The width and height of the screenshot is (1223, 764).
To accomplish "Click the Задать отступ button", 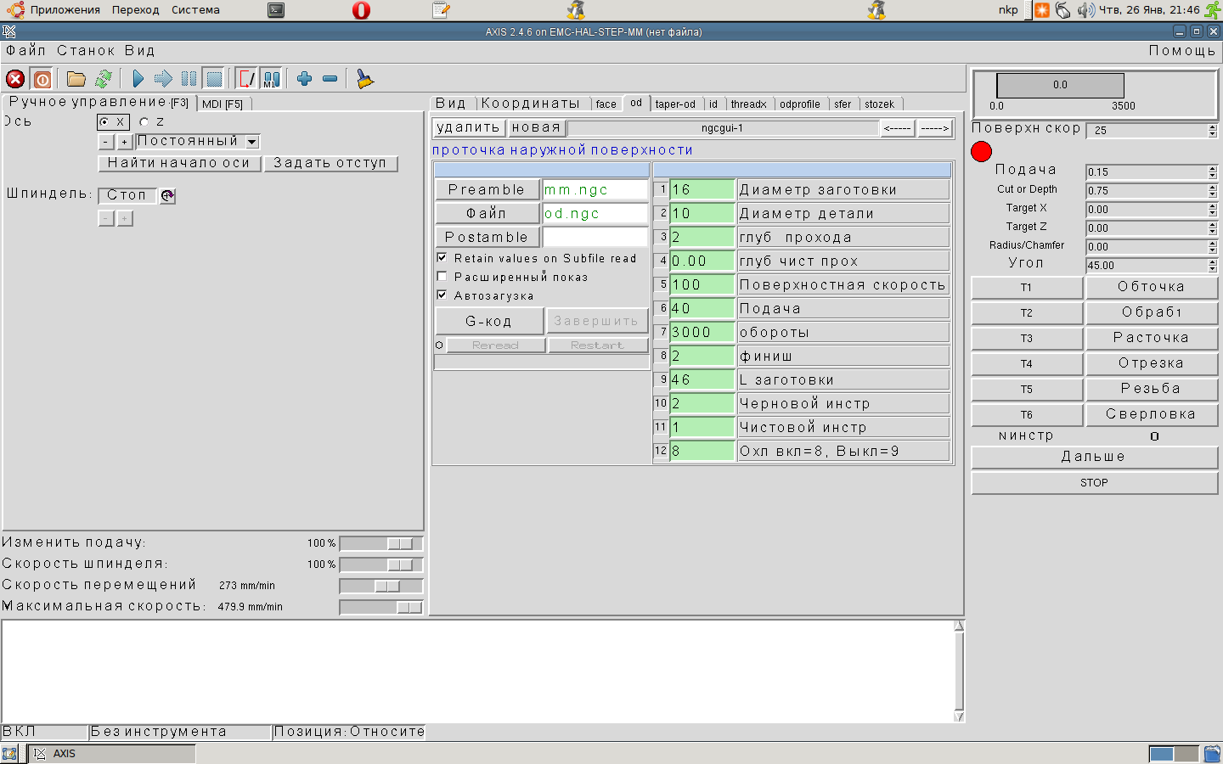I will [x=330, y=163].
